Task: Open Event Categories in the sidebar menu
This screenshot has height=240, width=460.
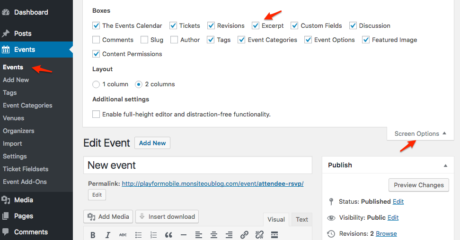Action: [27, 105]
